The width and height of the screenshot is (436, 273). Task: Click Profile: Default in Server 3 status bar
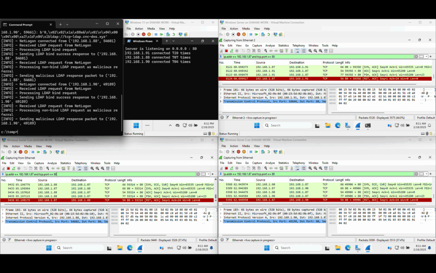point(207,240)
